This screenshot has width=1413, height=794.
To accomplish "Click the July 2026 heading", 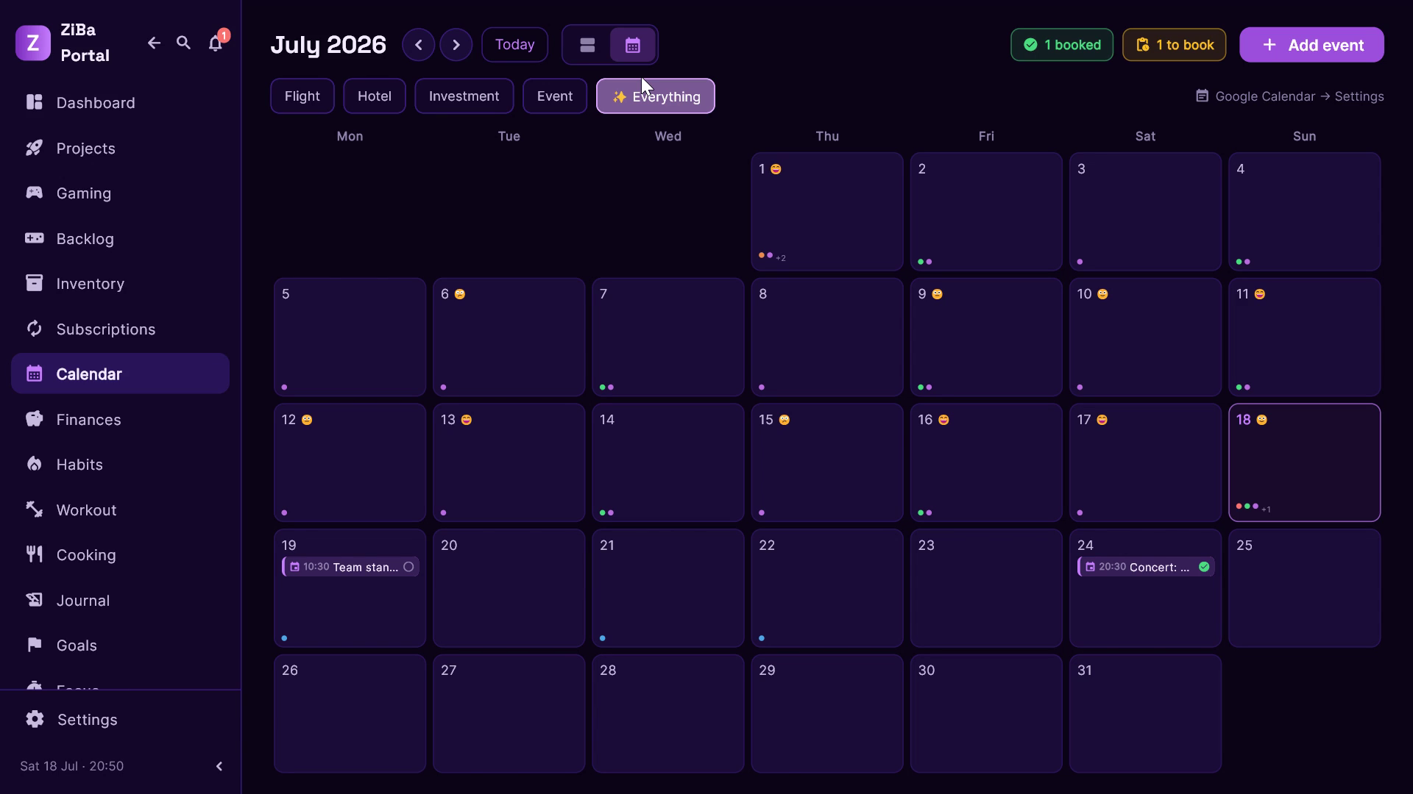I will pos(328,45).
